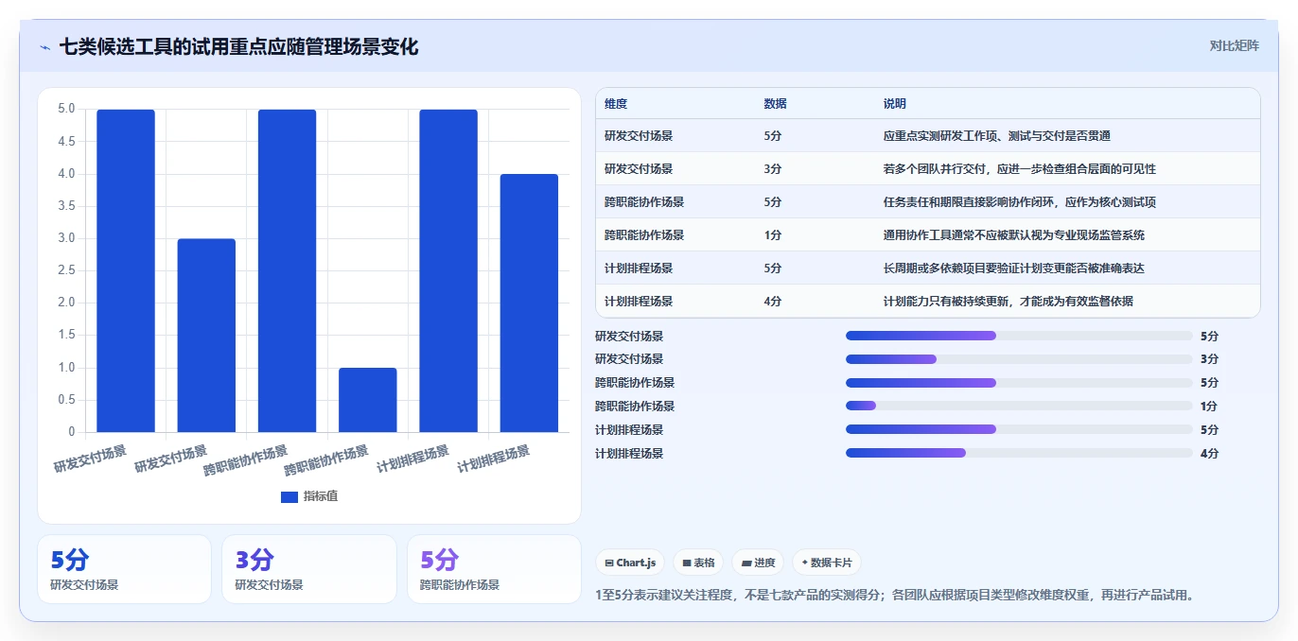This screenshot has width=1298, height=641.
Task: Select the title 七类候选工具的试用重点应随管理场景变化
Action: click(x=238, y=46)
